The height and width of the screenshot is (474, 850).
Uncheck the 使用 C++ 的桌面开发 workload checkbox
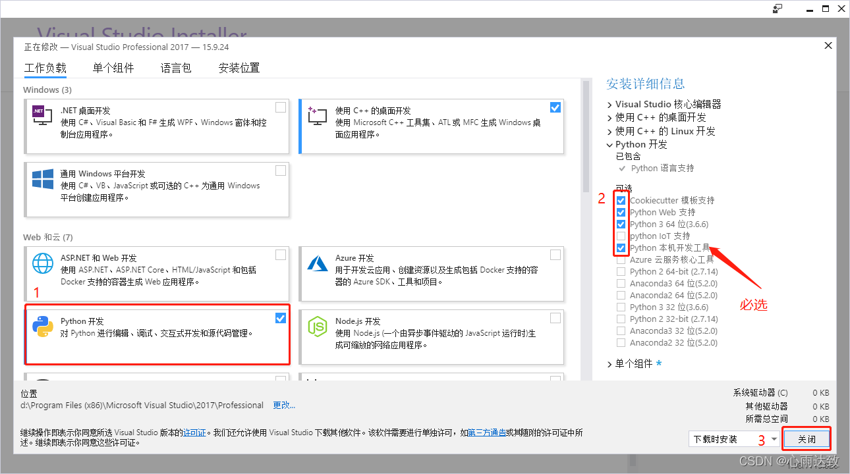pos(555,107)
